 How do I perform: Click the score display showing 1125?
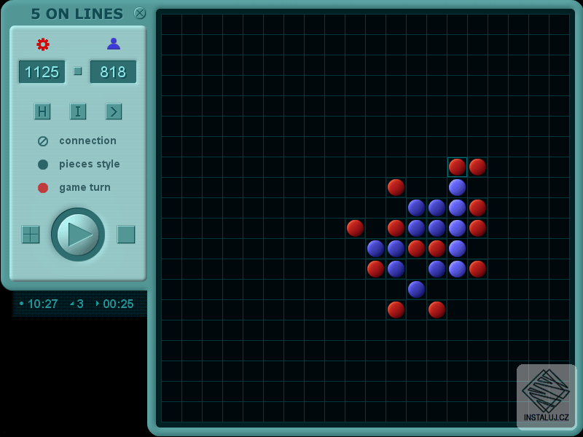pos(41,71)
